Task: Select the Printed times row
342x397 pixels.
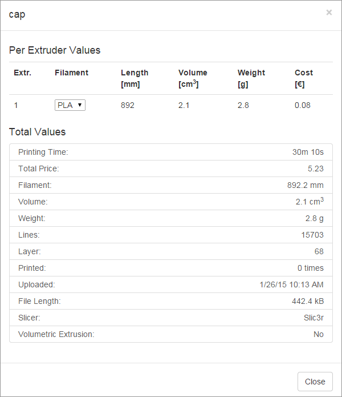Action: [x=171, y=268]
